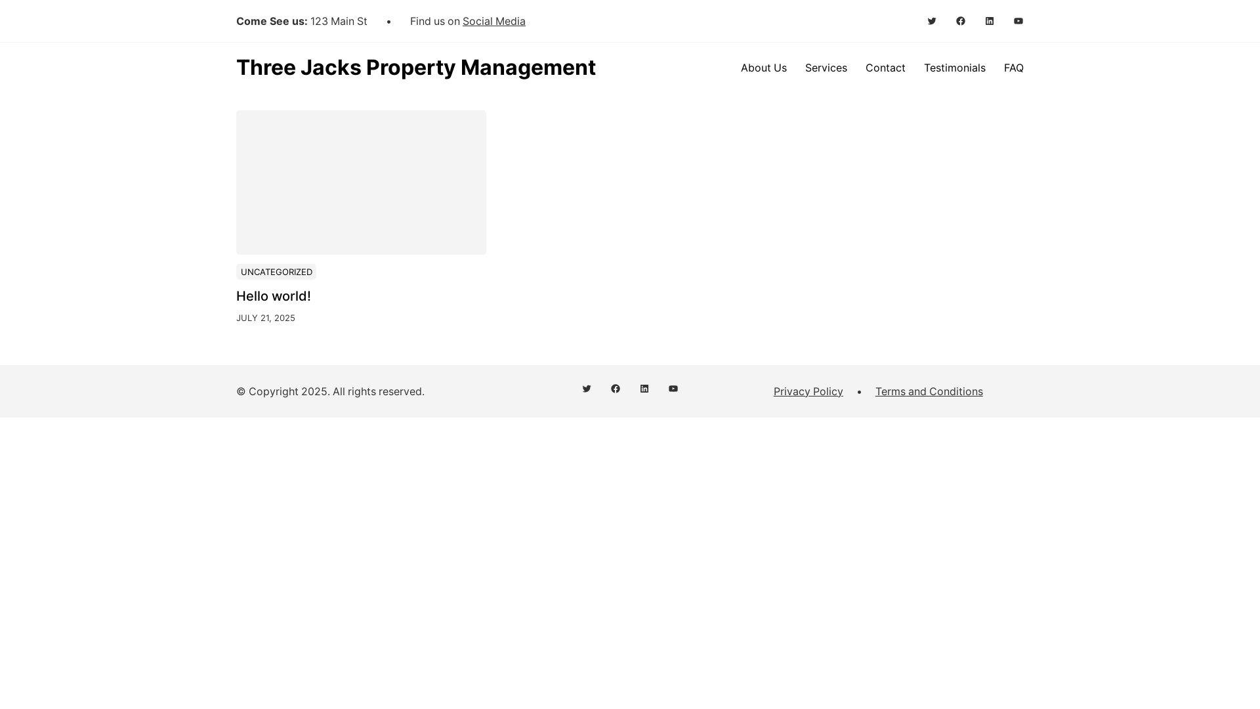Click the Three Jacks Property Management title
The width and height of the screenshot is (1260, 709).
coord(416,68)
